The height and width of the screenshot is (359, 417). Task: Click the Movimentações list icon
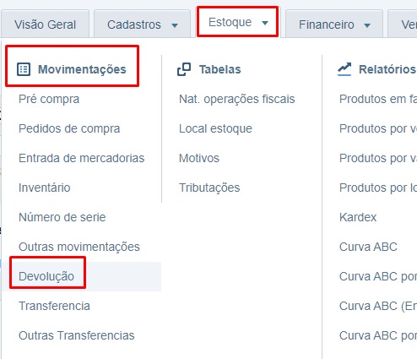(24, 69)
